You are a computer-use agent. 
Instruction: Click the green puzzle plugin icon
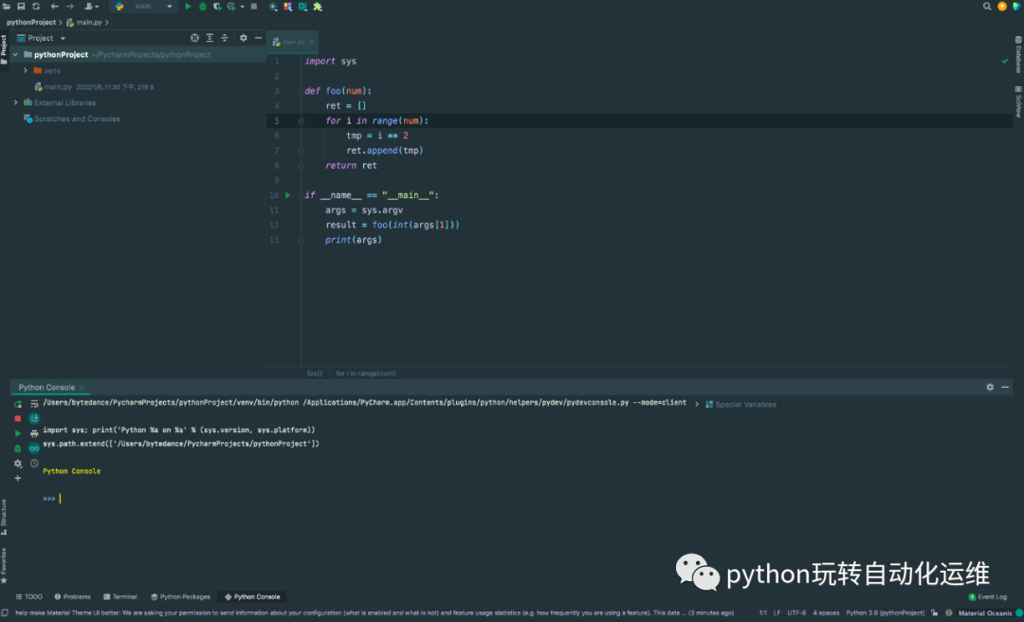coord(318,7)
